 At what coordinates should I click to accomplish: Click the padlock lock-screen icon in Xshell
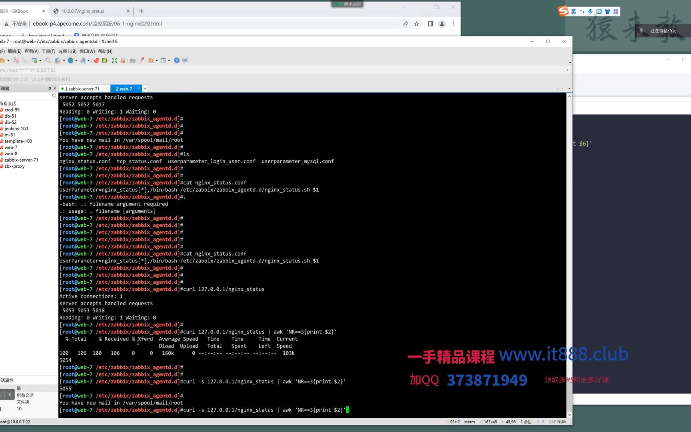(x=123, y=60)
